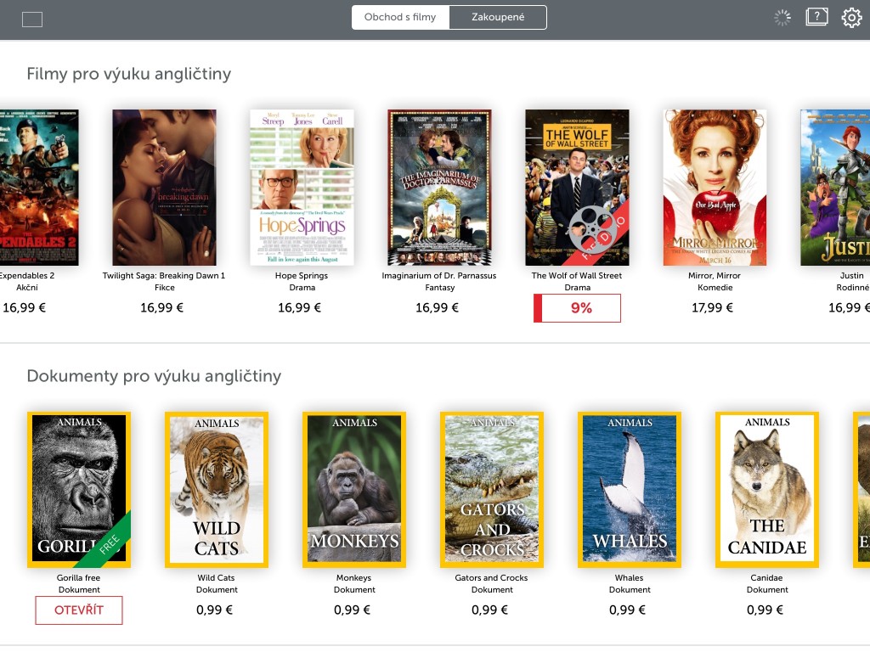
Task: Open the Wild Cats document cover
Action: coord(217,490)
